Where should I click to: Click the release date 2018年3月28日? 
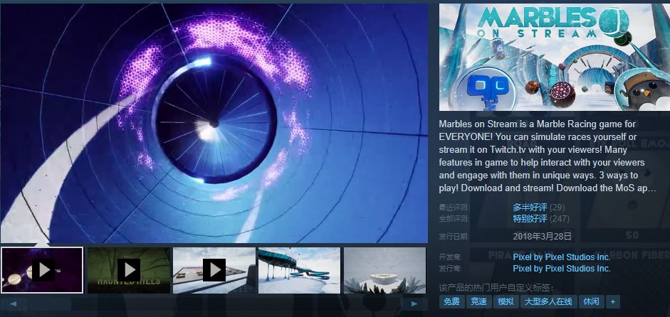coord(542,236)
